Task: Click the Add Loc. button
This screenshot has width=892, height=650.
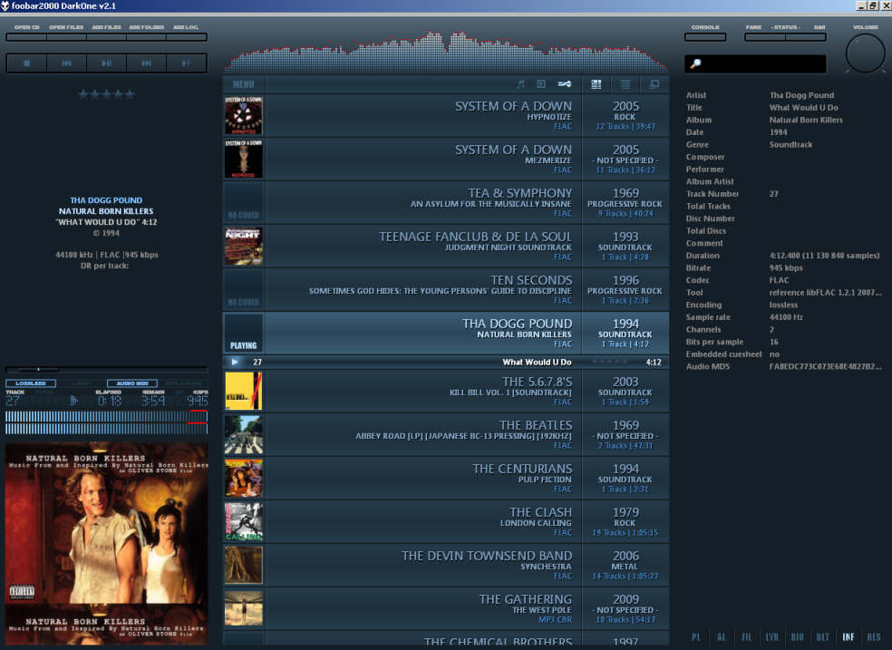Action: [186, 37]
